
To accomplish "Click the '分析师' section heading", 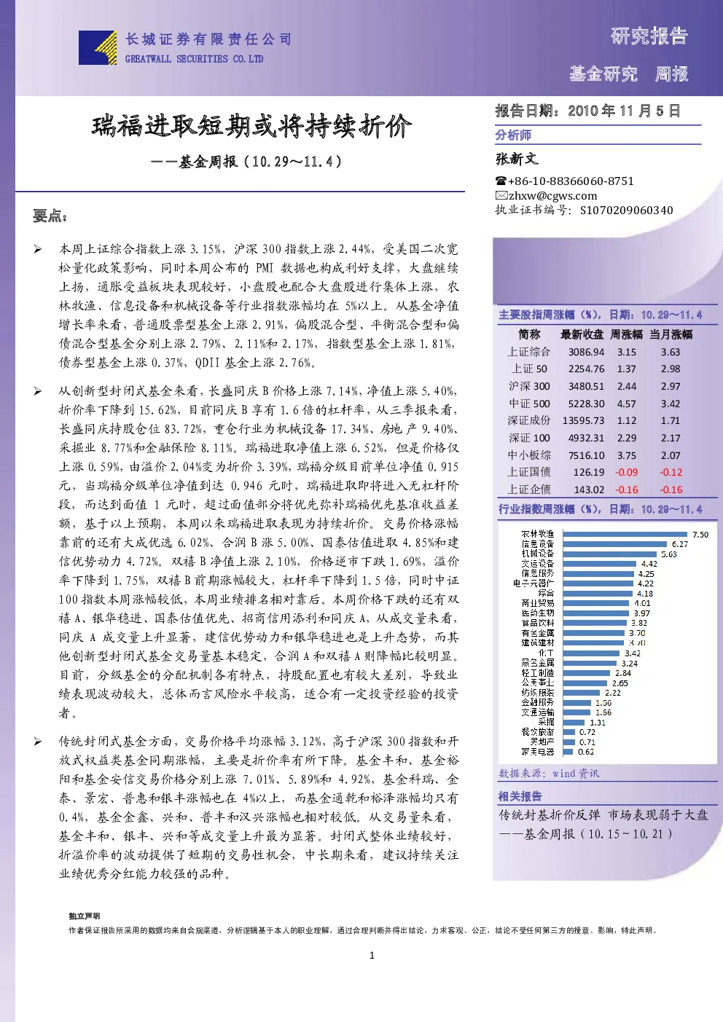I will pos(513,135).
